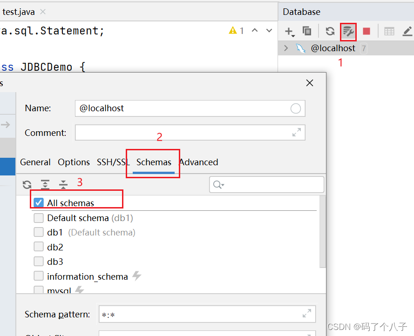This screenshot has width=414, height=336.
Task: Enable the information_schema checkbox
Action: [x=39, y=276]
